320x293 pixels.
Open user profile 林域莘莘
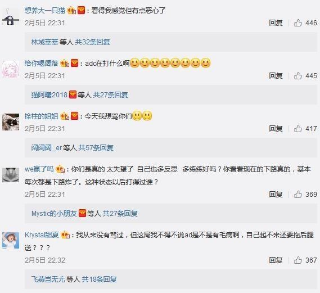click(44, 42)
